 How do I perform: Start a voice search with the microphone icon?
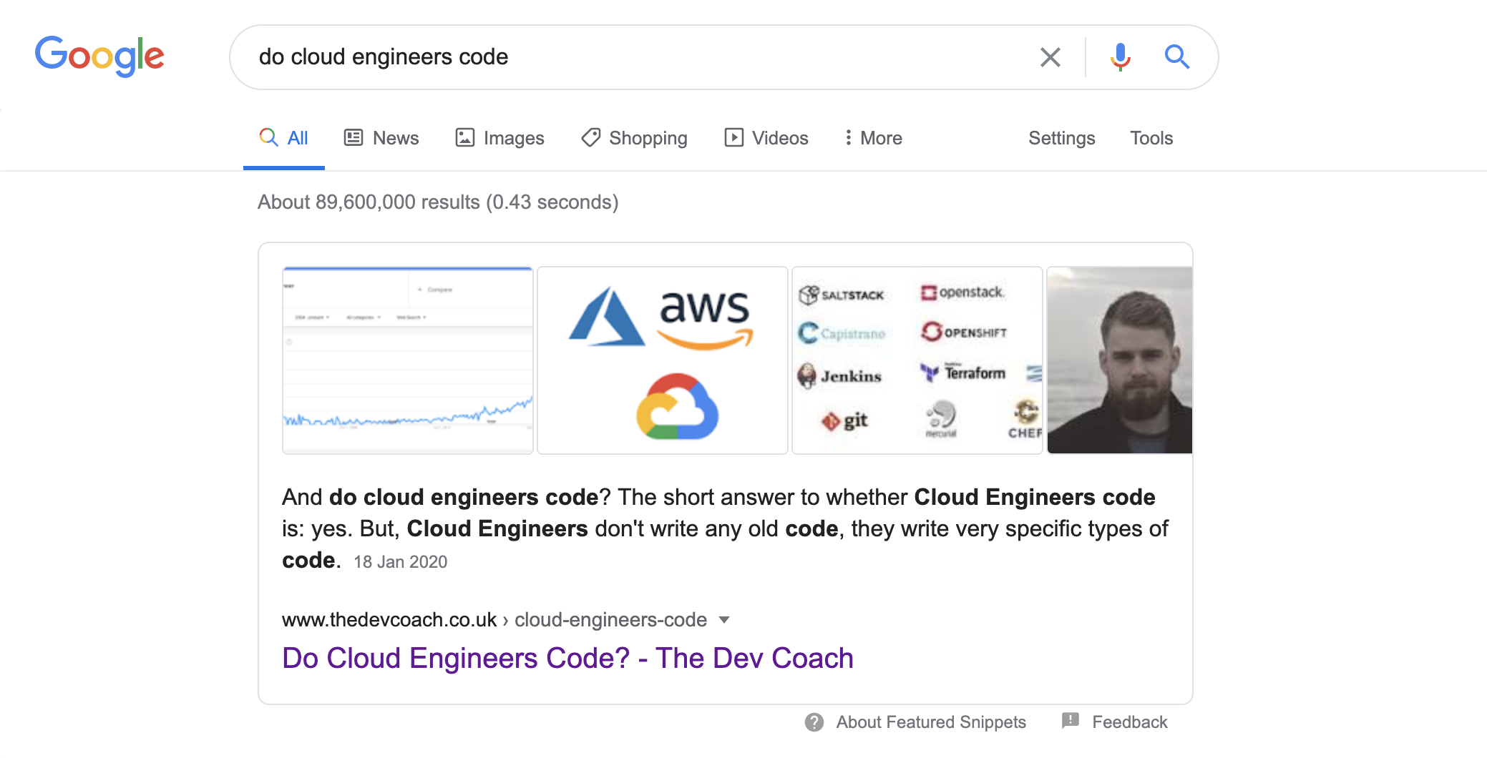tap(1119, 56)
